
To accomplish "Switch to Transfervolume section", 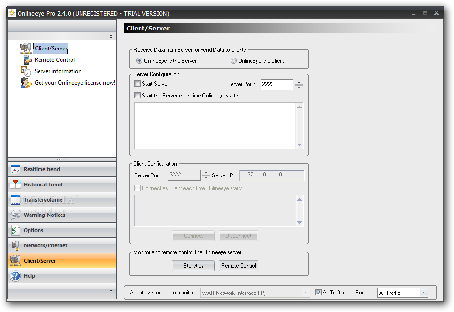I will [x=62, y=200].
